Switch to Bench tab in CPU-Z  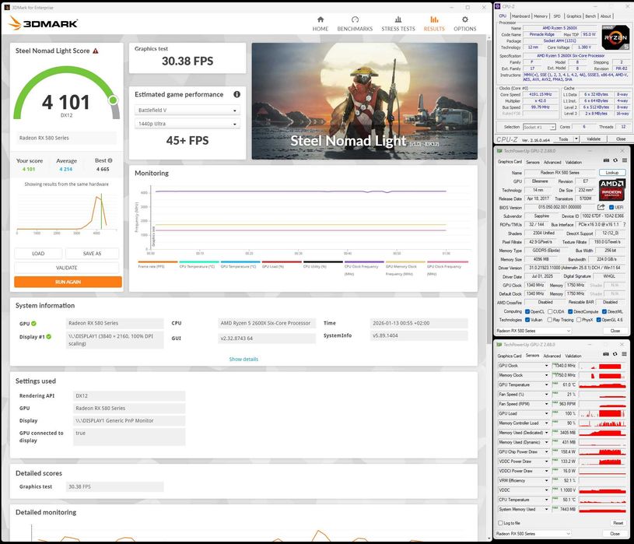[x=590, y=16]
